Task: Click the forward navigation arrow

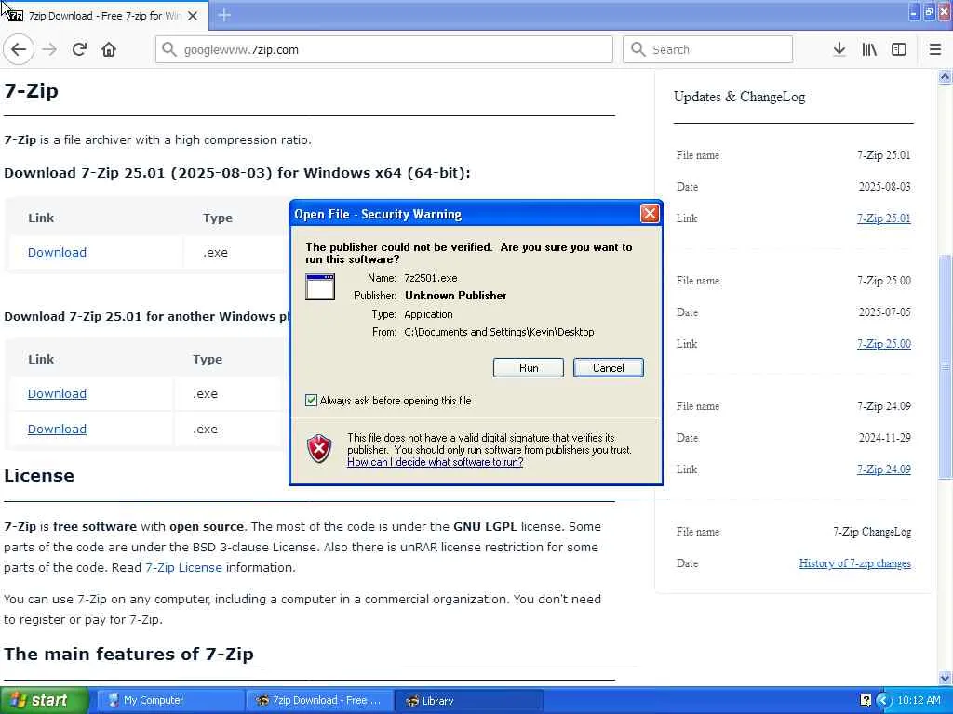Action: pos(49,50)
